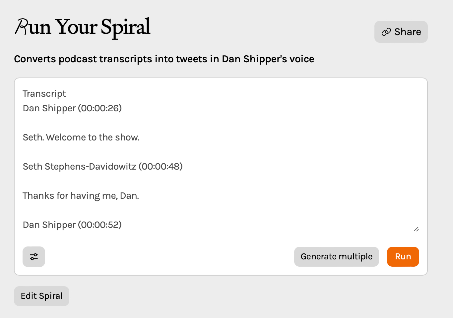Open the Edit Spiral button
The image size is (453, 318).
[41, 296]
